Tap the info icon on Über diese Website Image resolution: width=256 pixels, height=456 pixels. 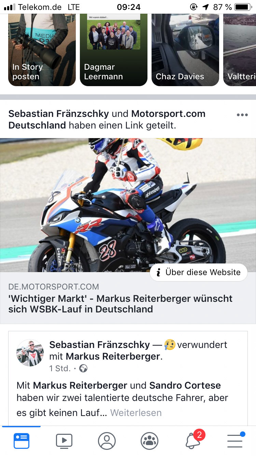pyautogui.click(x=158, y=272)
